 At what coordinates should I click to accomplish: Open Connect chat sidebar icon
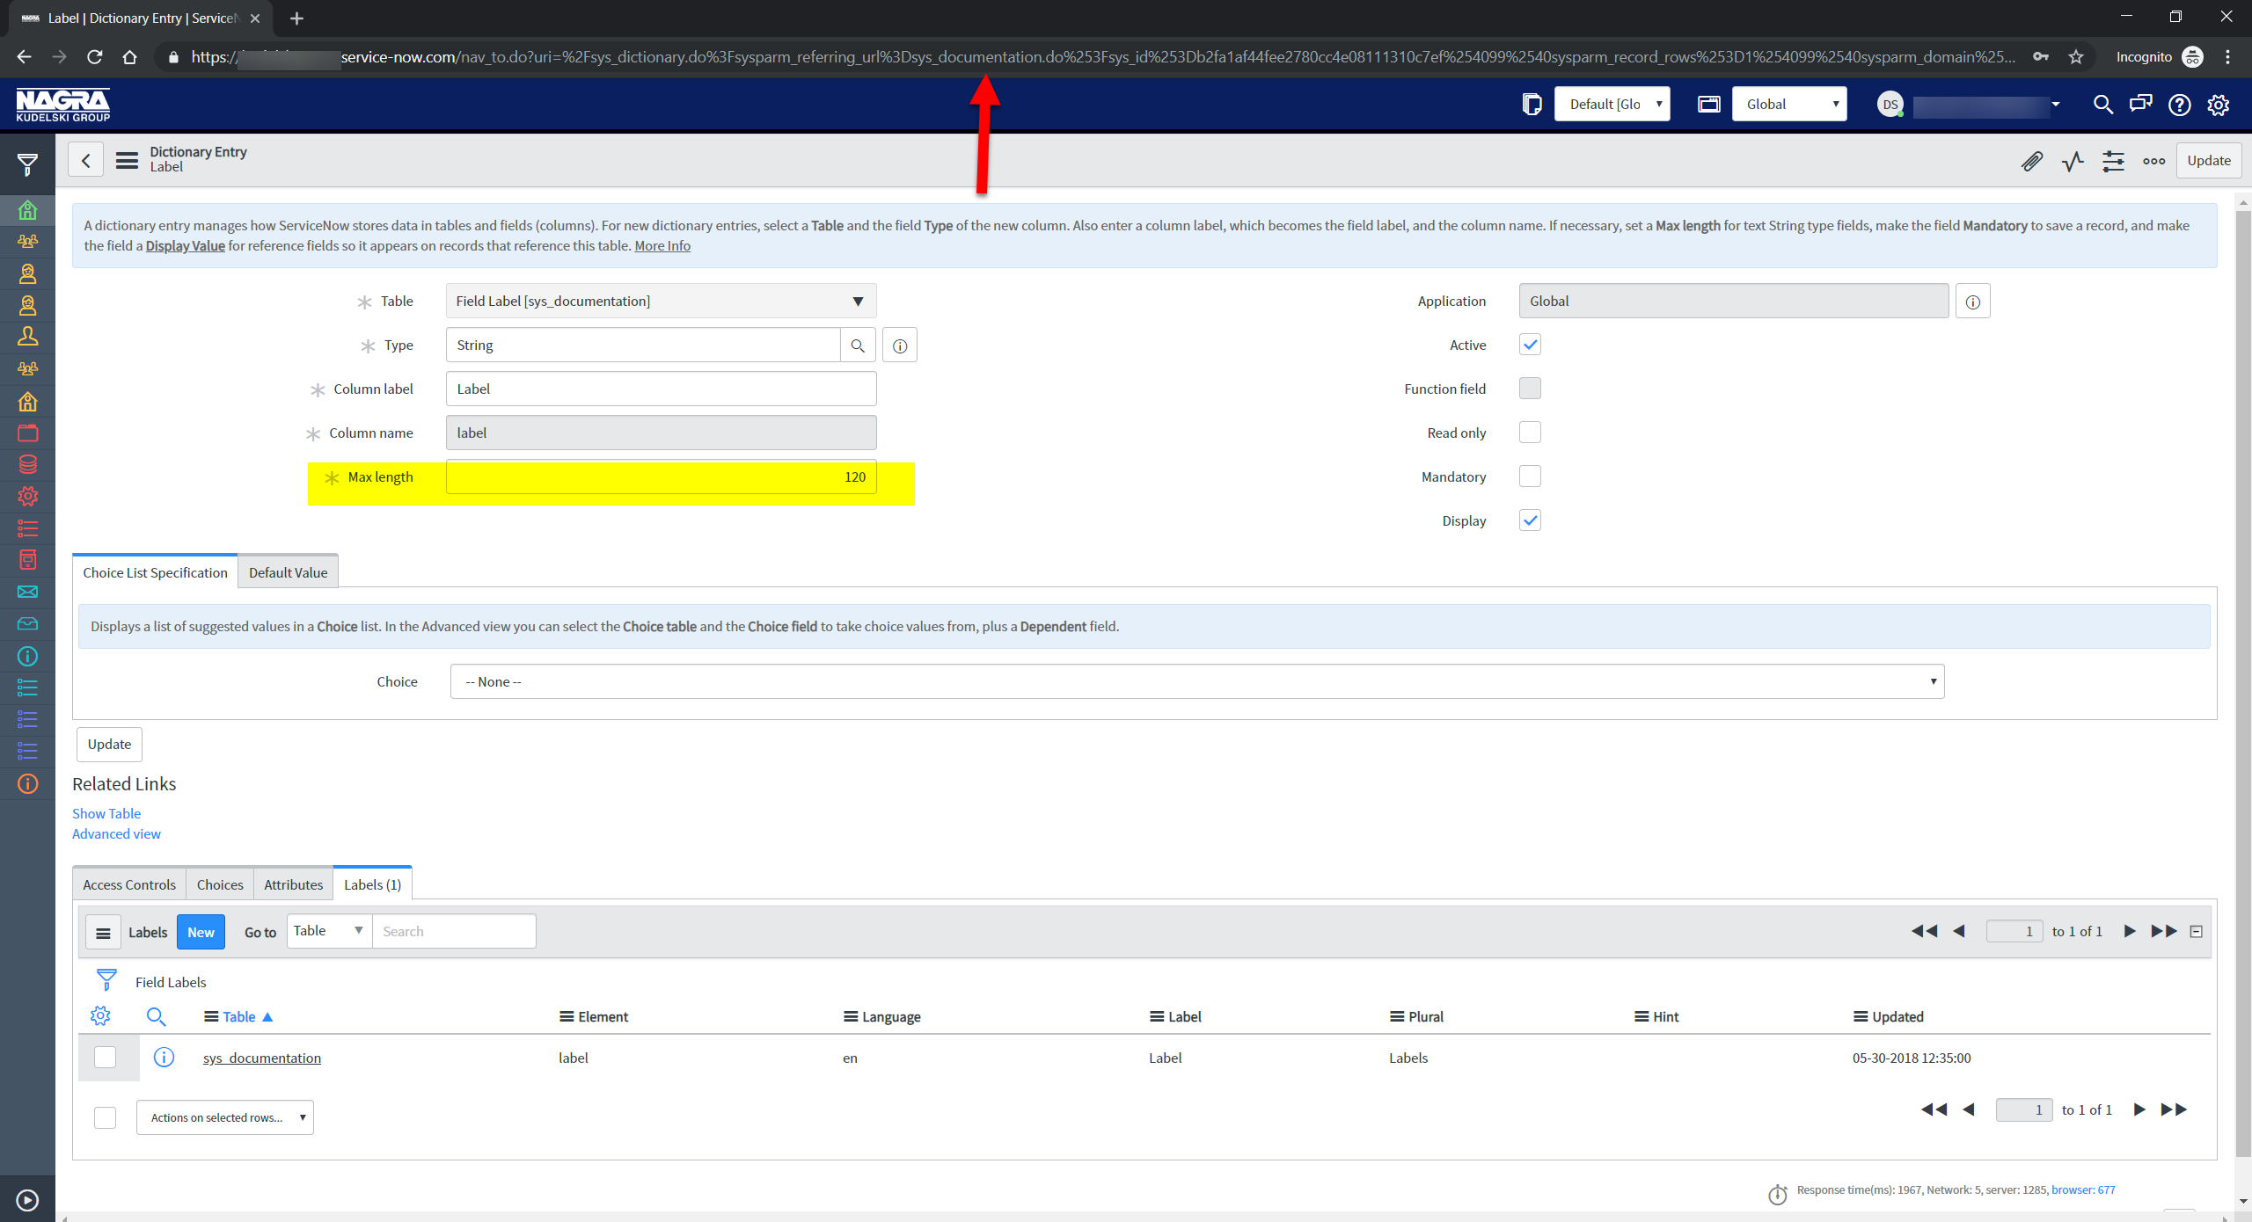click(x=2141, y=105)
